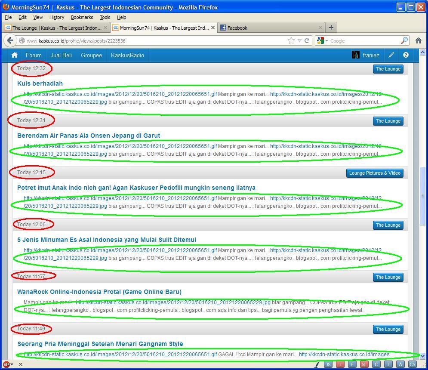
Task: Open the Help menu
Action: [x=122, y=17]
